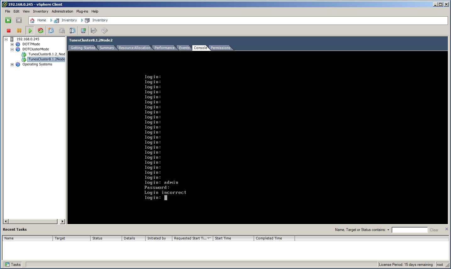Image resolution: width=451 pixels, height=269 pixels.
Task: Open the Plug-ins menu
Action: 82,11
